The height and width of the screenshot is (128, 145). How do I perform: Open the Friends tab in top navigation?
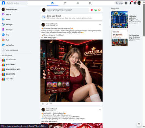pyautogui.click(x=78, y=3)
